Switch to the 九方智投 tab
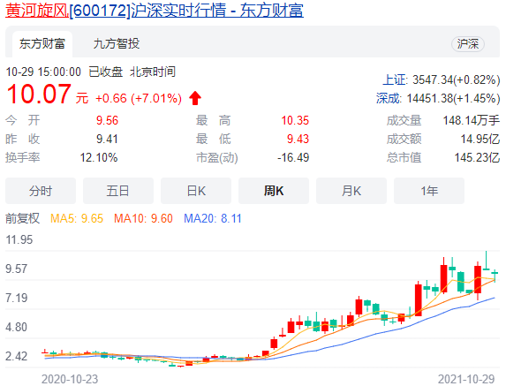Screen dimensions: 506x386 tap(117, 44)
